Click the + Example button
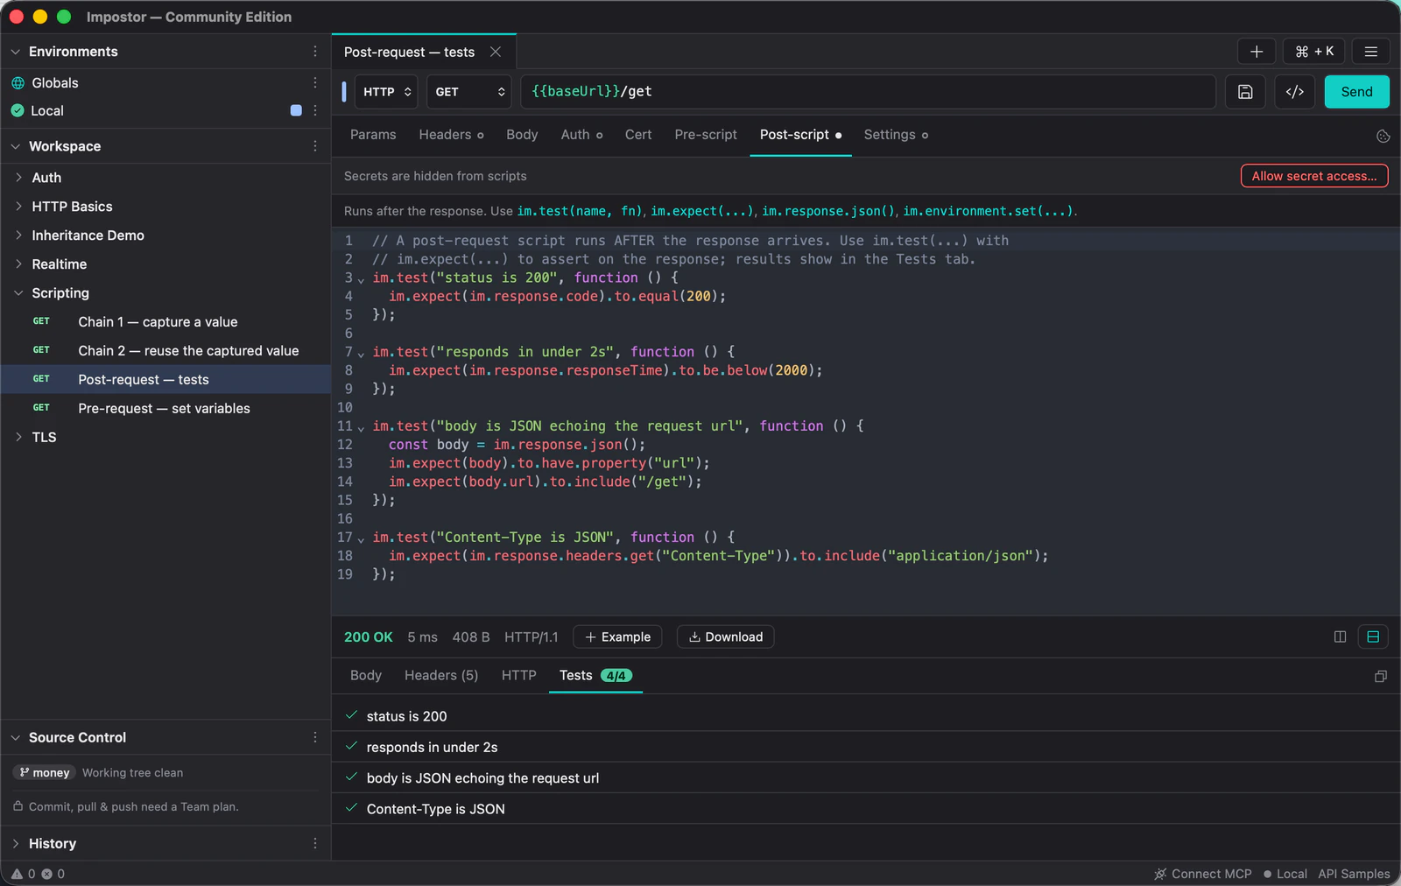The width and height of the screenshot is (1401, 886). point(617,636)
